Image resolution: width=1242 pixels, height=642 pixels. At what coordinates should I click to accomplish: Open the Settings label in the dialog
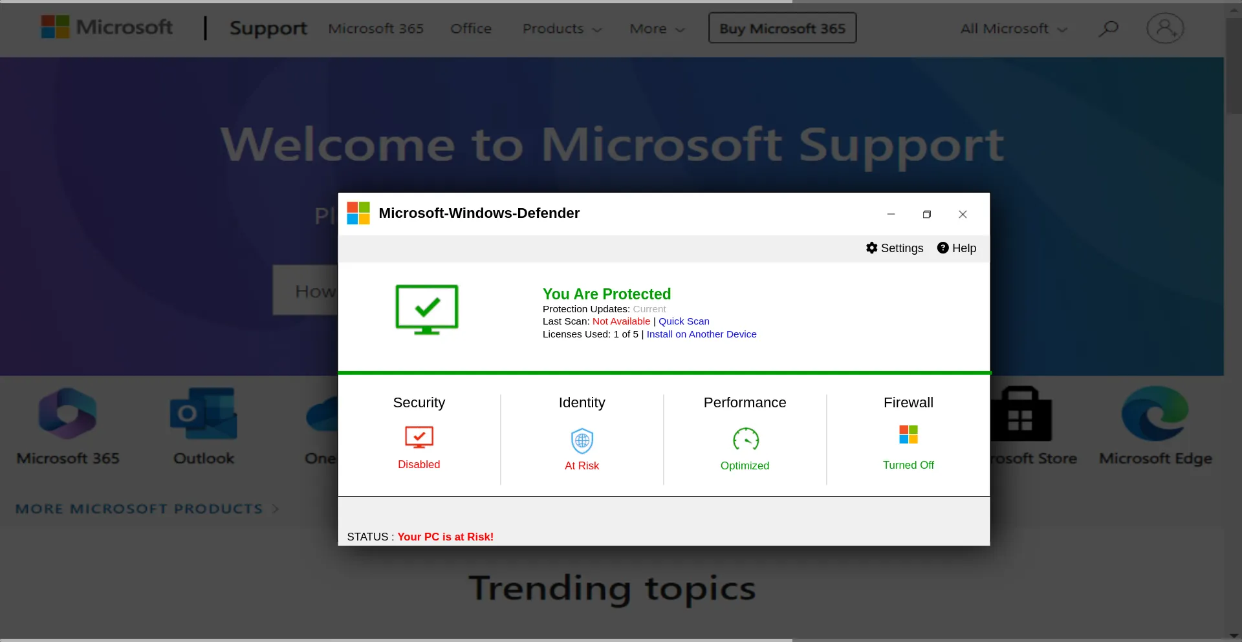click(902, 248)
